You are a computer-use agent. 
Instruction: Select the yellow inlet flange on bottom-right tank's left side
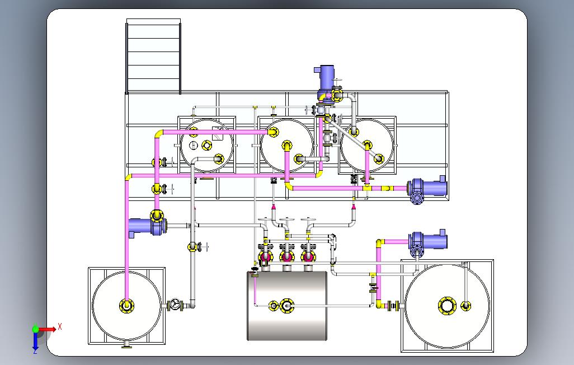pyautogui.click(x=393, y=306)
